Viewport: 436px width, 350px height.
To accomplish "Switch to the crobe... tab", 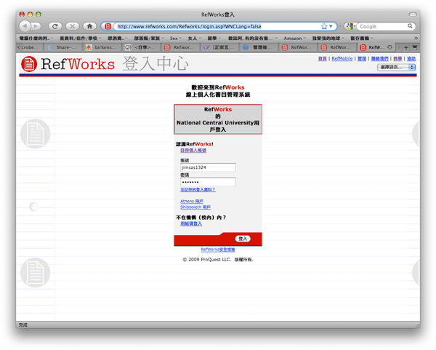I will tap(30, 47).
